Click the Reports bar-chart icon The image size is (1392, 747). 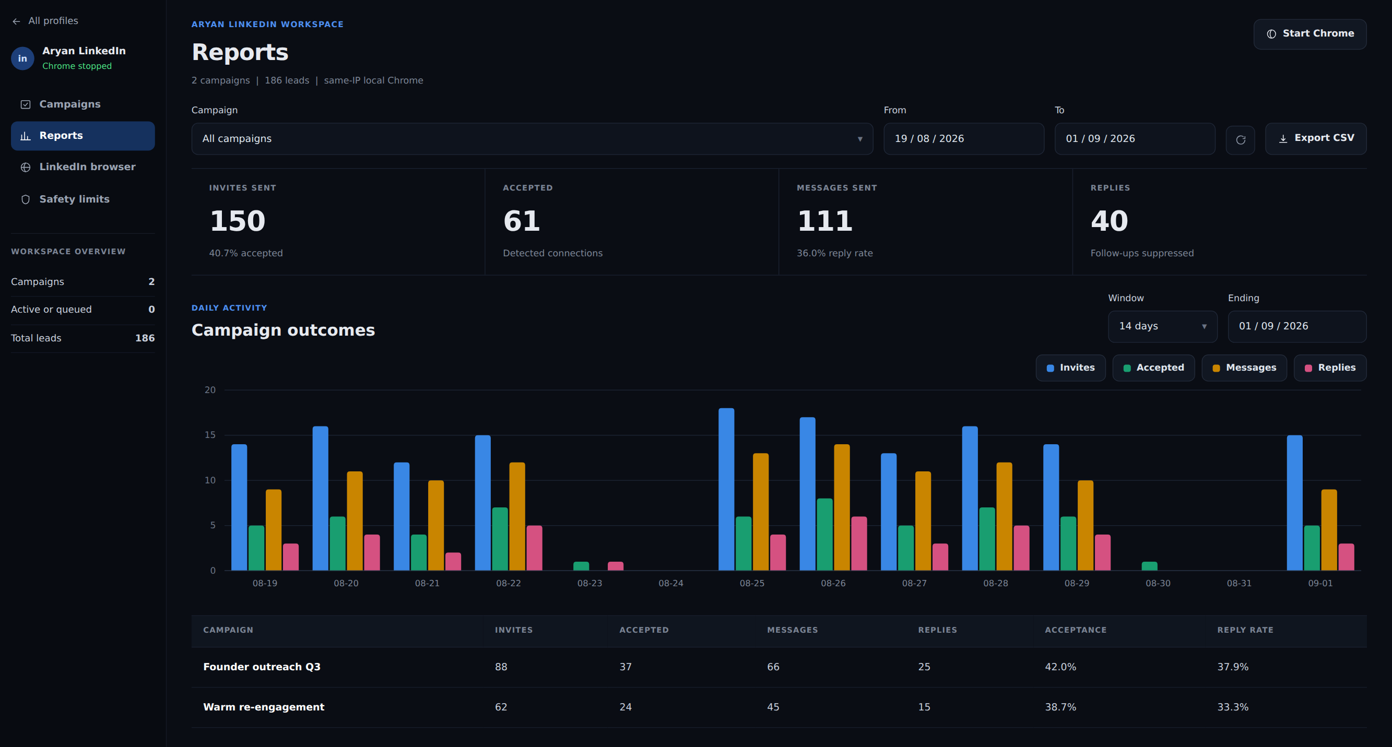click(x=26, y=136)
